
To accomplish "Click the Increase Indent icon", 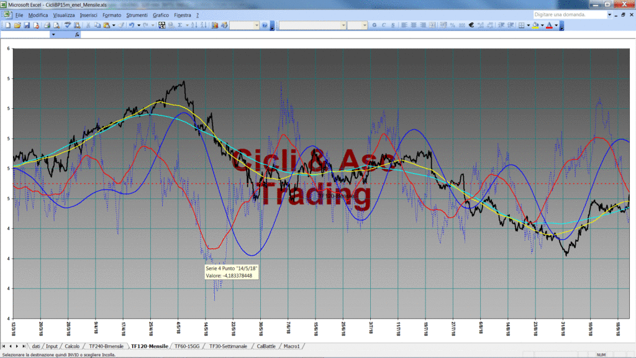I will coord(511,25).
